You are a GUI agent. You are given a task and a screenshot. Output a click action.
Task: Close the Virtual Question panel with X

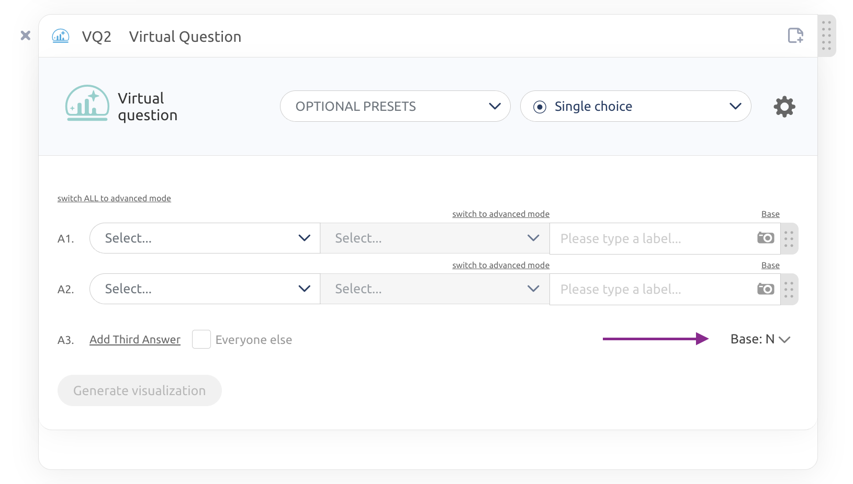pyautogui.click(x=26, y=36)
